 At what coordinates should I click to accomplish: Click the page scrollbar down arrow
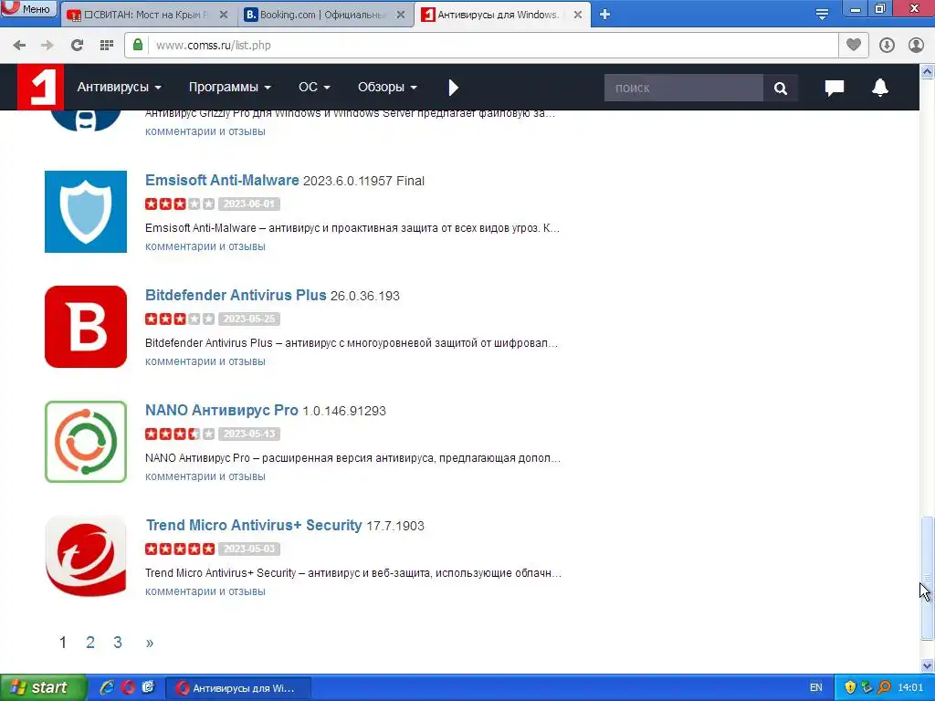click(x=928, y=665)
